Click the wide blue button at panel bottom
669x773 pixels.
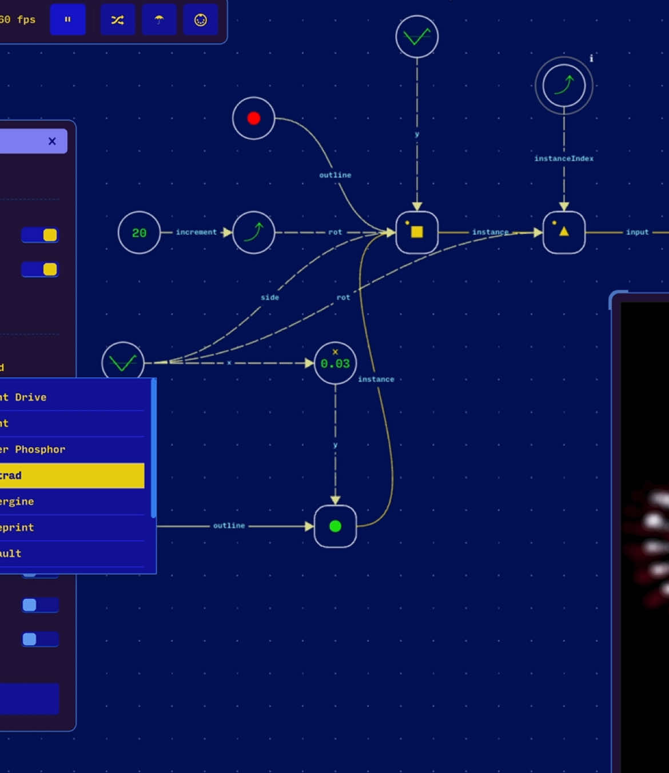pos(30,699)
